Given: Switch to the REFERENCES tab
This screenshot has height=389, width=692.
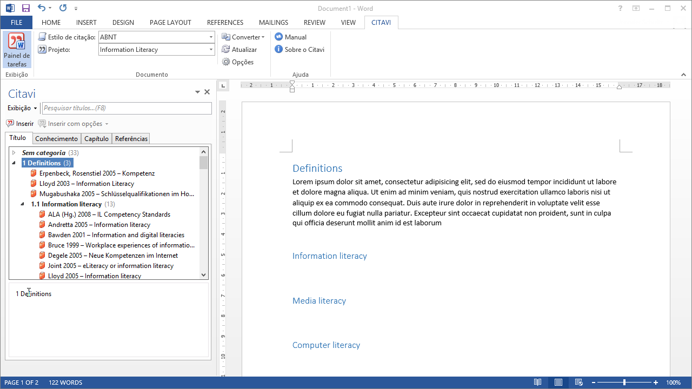Looking at the screenshot, I should point(225,23).
